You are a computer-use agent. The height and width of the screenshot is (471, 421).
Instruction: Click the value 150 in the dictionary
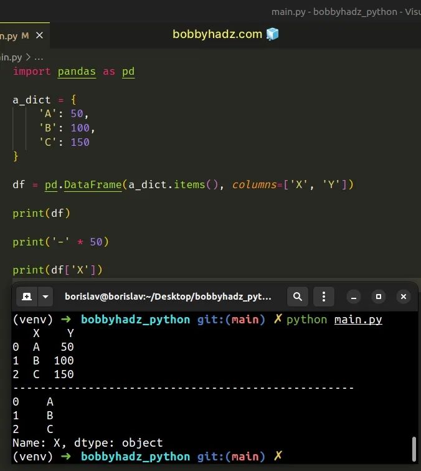pos(80,142)
